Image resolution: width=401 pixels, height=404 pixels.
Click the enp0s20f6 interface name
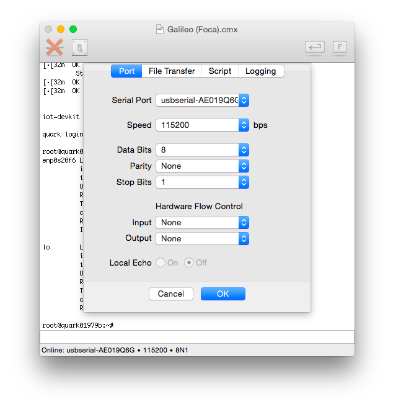[x=59, y=160]
